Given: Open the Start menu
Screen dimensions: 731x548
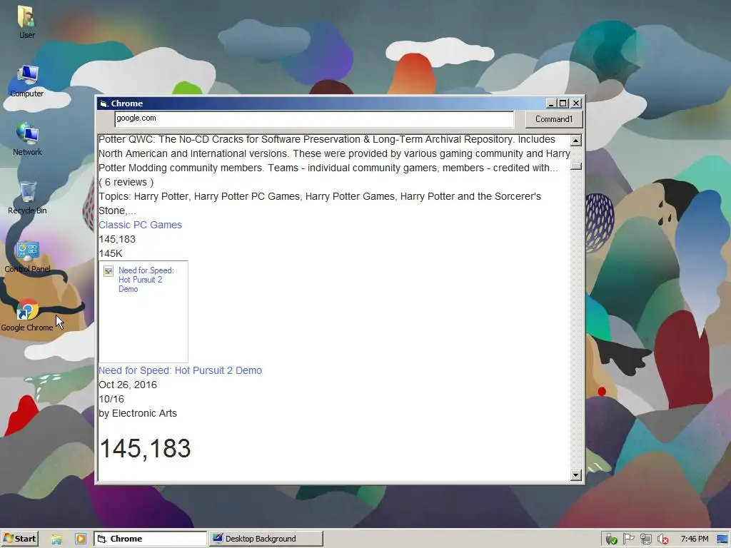Looking at the screenshot, I should pyautogui.click(x=19, y=539).
